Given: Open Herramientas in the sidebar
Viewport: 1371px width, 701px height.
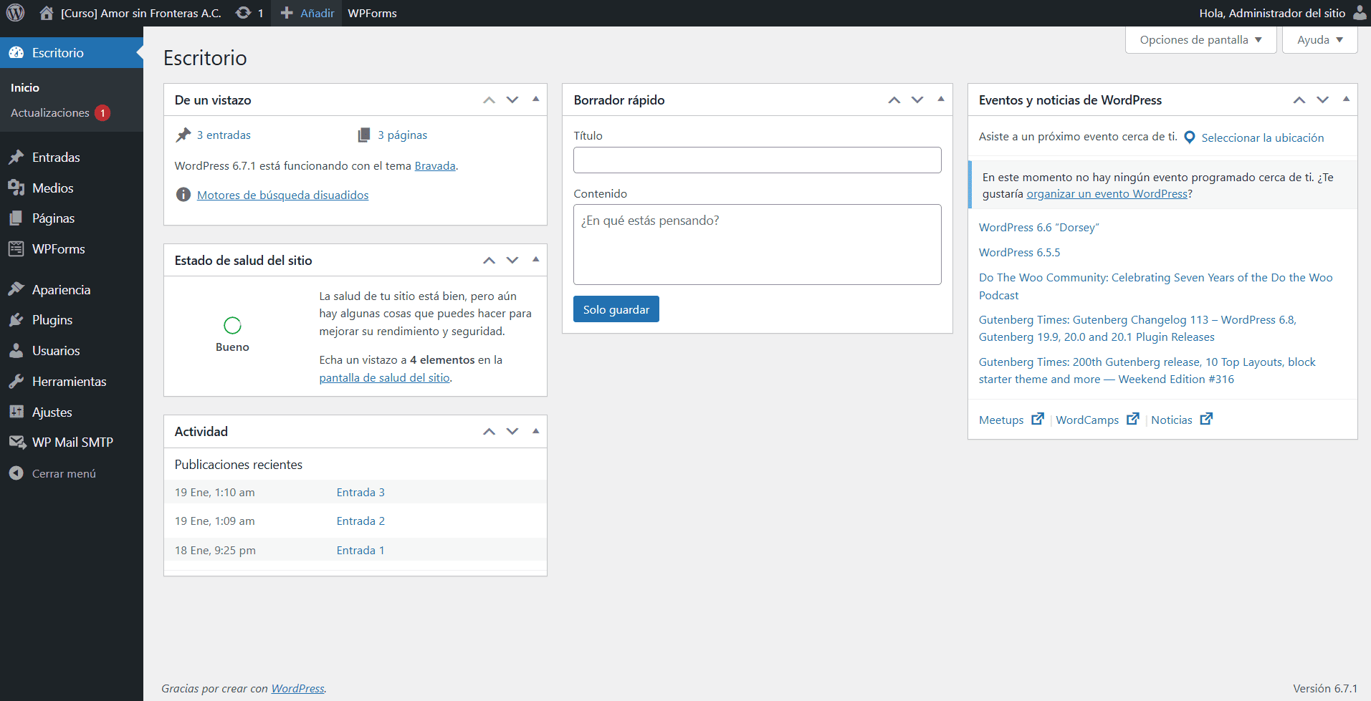Looking at the screenshot, I should pyautogui.click(x=69, y=382).
